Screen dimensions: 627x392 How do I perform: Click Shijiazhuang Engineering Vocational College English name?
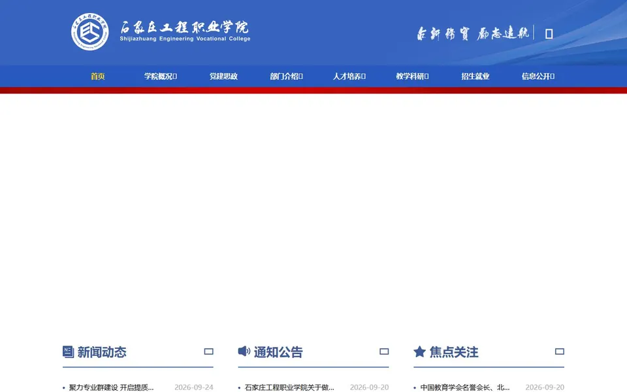coord(185,39)
